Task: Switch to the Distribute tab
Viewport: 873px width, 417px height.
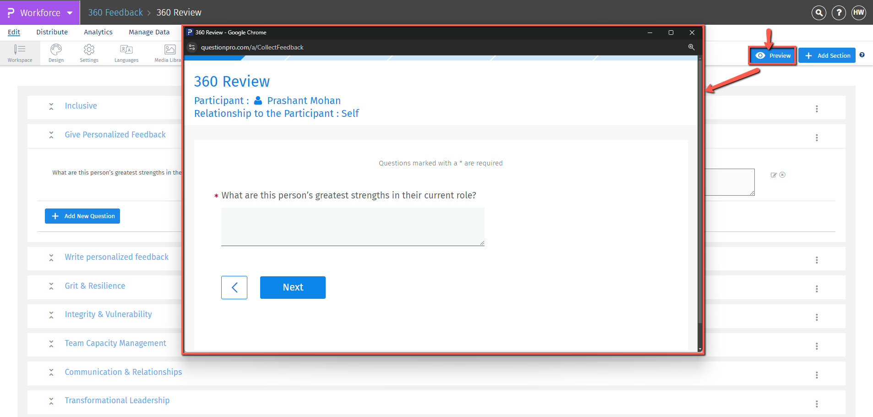Action: pos(52,32)
